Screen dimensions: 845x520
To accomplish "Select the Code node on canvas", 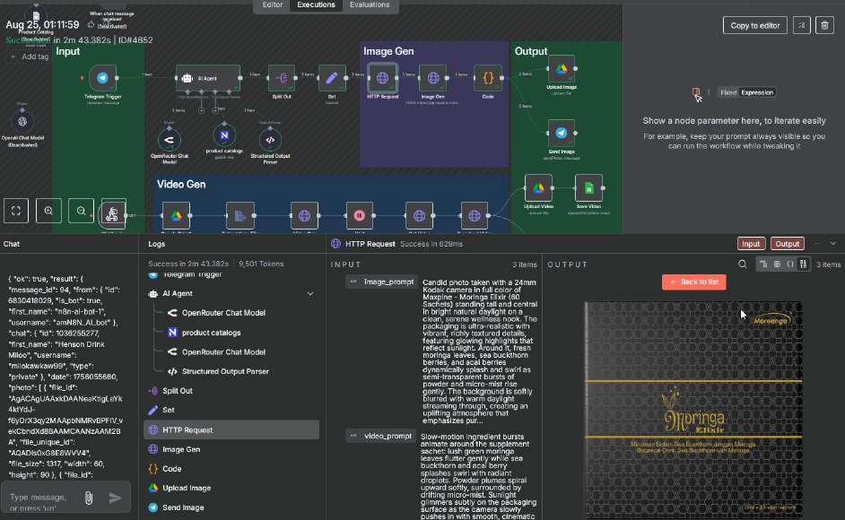I will [488, 78].
